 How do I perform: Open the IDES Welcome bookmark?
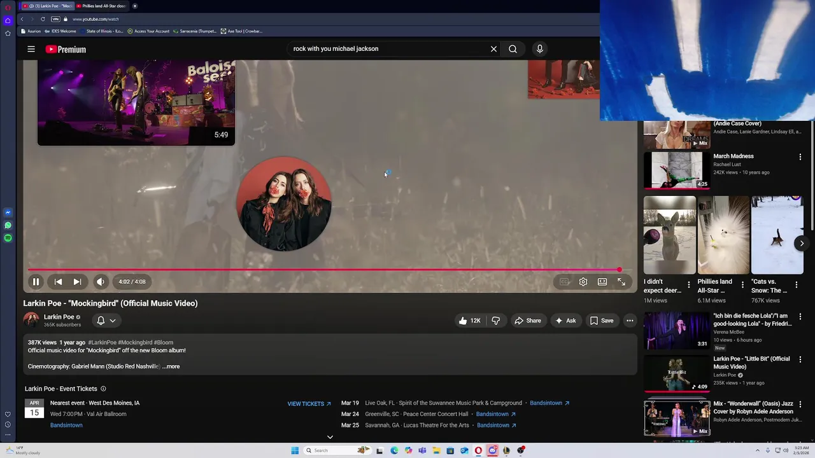point(60,31)
